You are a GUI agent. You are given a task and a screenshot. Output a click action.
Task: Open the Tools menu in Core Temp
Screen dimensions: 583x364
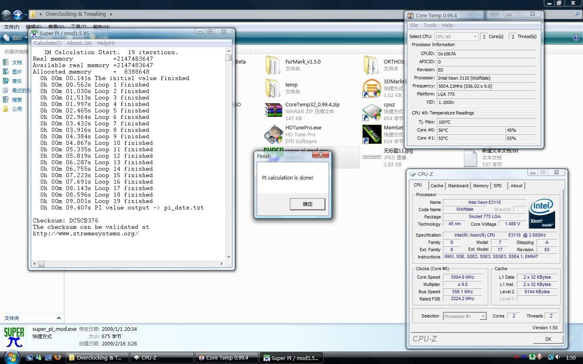pos(430,25)
